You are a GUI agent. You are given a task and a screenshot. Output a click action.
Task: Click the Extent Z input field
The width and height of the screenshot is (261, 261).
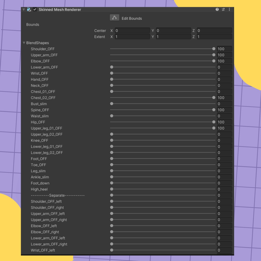coord(214,37)
